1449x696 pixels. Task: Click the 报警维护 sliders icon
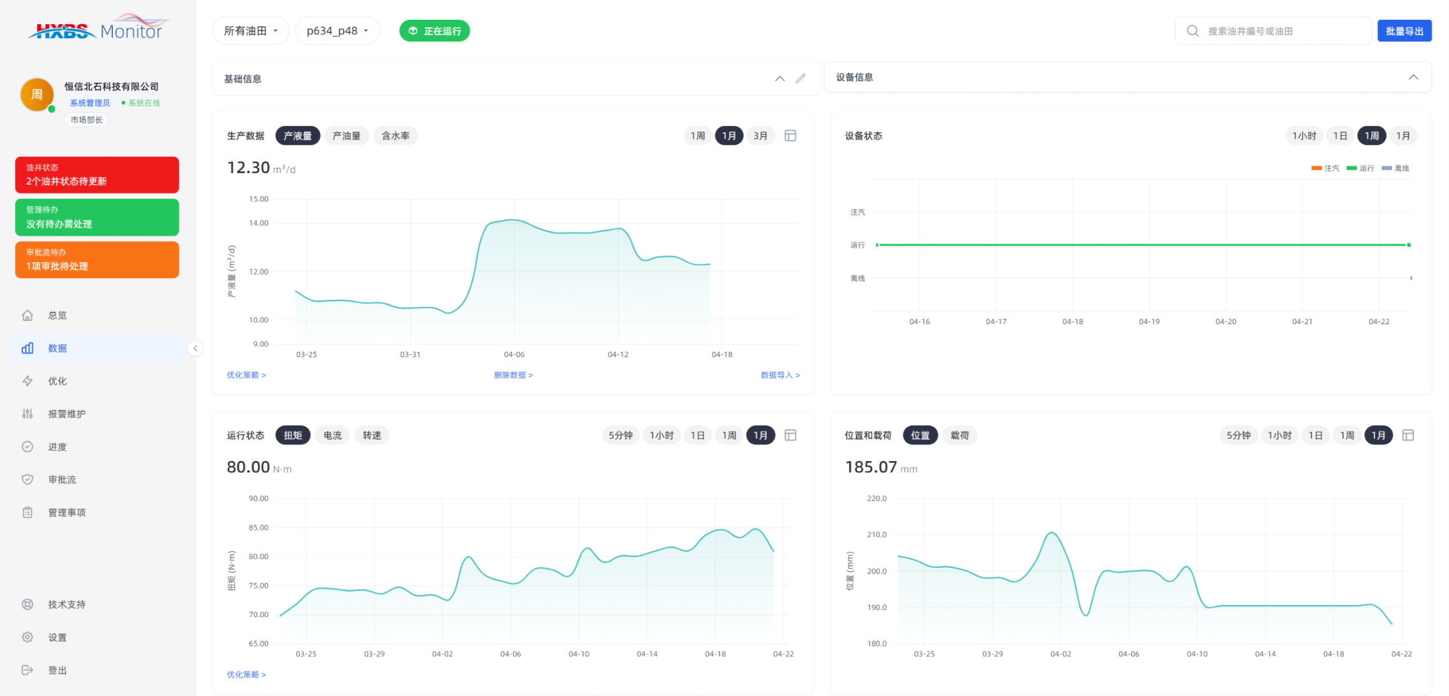27,414
